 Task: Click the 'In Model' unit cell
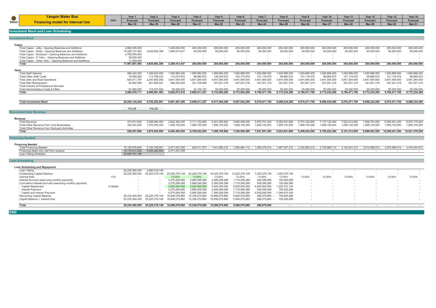(113, 187)
